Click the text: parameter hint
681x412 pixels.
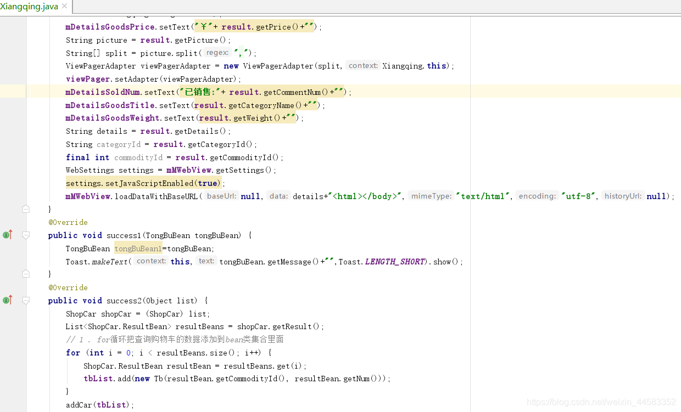206,261
